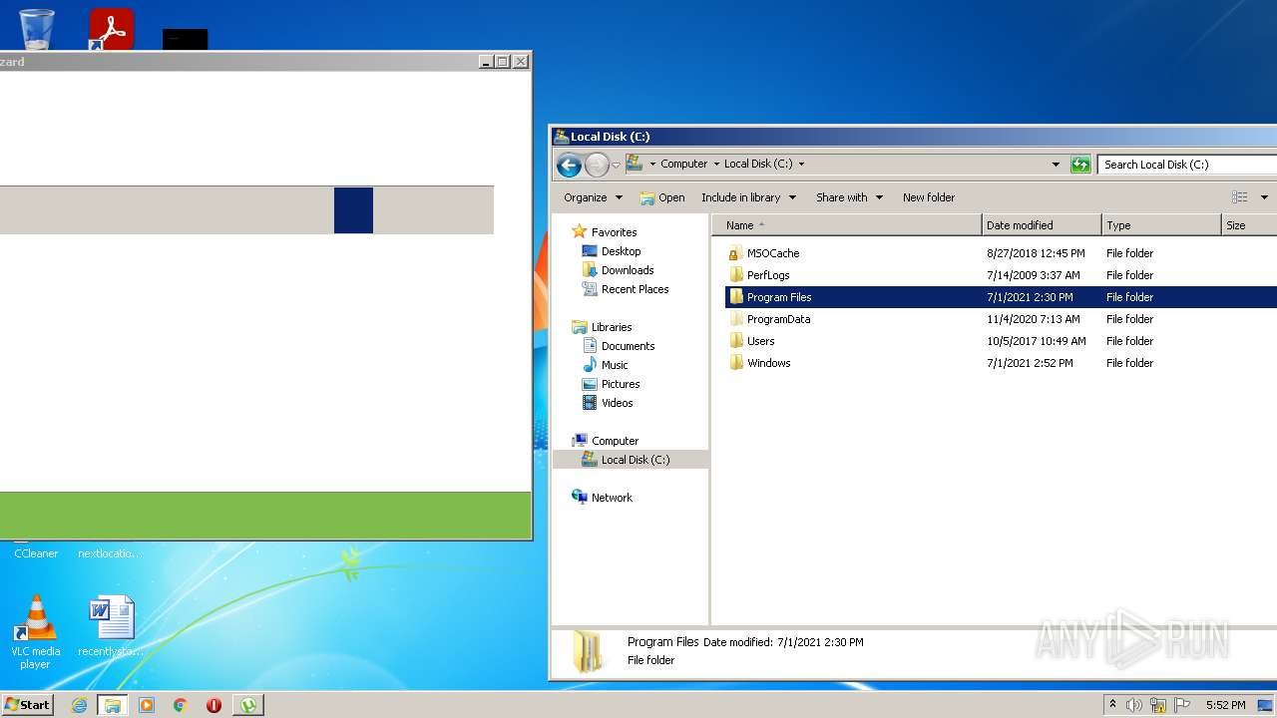1277x718 pixels.
Task: Launch Opera browser from the taskbar
Action: pos(213,705)
